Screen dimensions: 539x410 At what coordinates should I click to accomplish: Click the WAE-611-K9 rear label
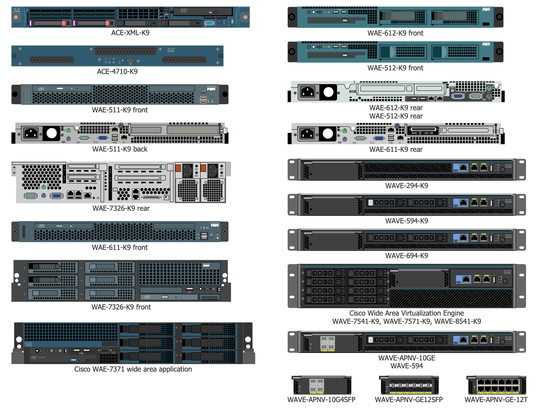pos(396,149)
